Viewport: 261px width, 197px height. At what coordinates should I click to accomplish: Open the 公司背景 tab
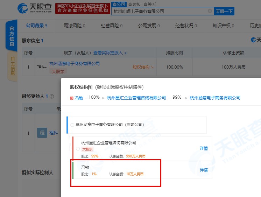(37, 26)
